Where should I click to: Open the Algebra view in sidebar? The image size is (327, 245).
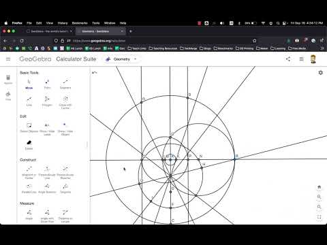tap(8, 80)
